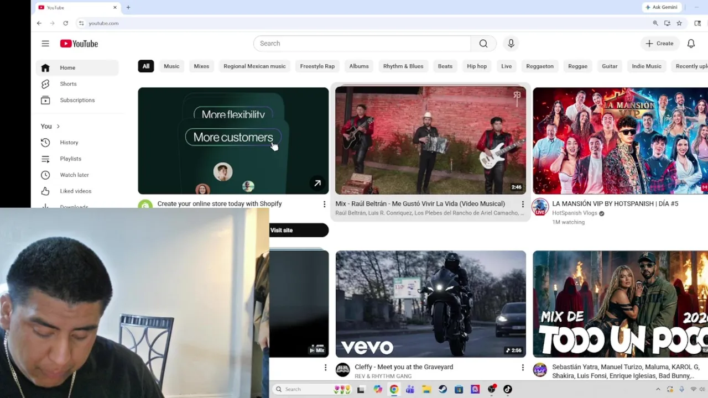This screenshot has width=708, height=398.
Task: Open the Mix de Todo un Poco thumbnail
Action: [x=620, y=304]
